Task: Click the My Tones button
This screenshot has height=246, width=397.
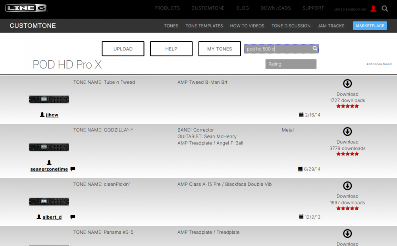Action: (220, 49)
